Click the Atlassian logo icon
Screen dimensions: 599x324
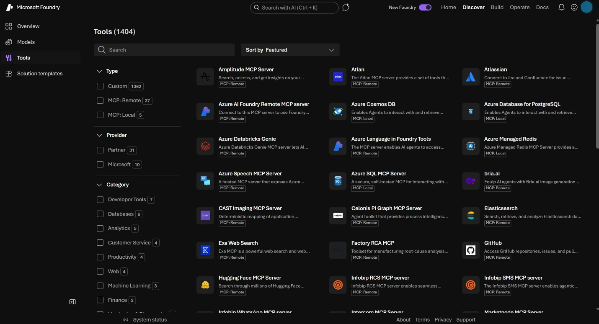click(470, 77)
